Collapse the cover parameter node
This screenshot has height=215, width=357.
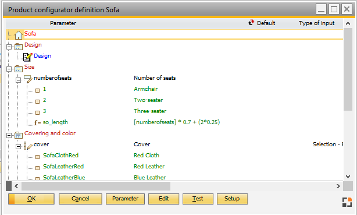click(18, 146)
